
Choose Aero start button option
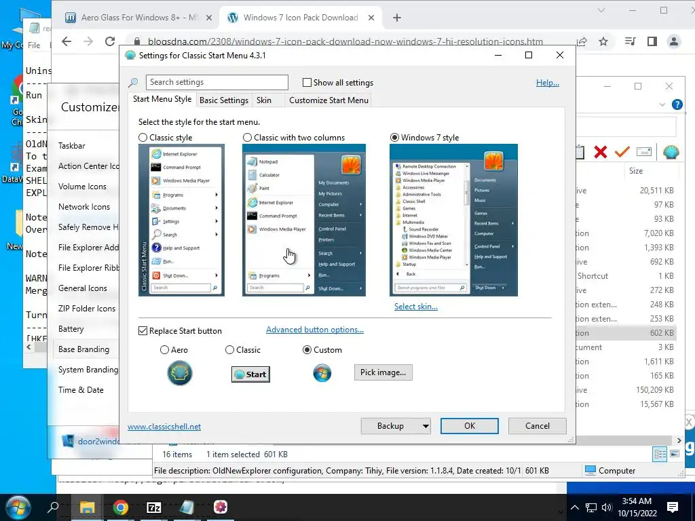point(164,350)
